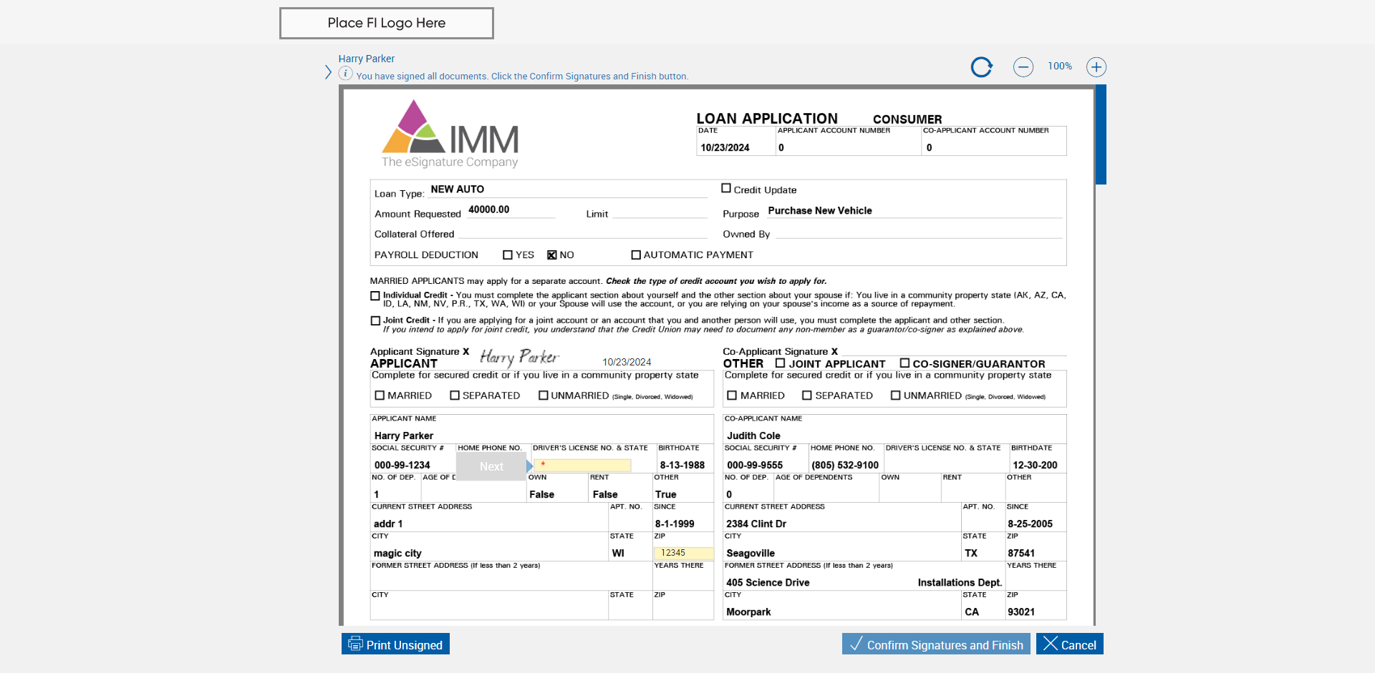
Task: Click the document date 10/23/2024 in header
Action: pyautogui.click(x=725, y=147)
